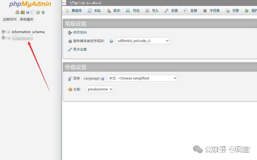Click the SQL tab sheet icon
The width and height of the screenshot is (257, 160).
point(90,11)
